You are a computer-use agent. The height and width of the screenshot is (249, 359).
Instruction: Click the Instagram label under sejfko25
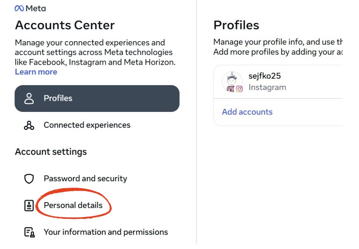[267, 87]
